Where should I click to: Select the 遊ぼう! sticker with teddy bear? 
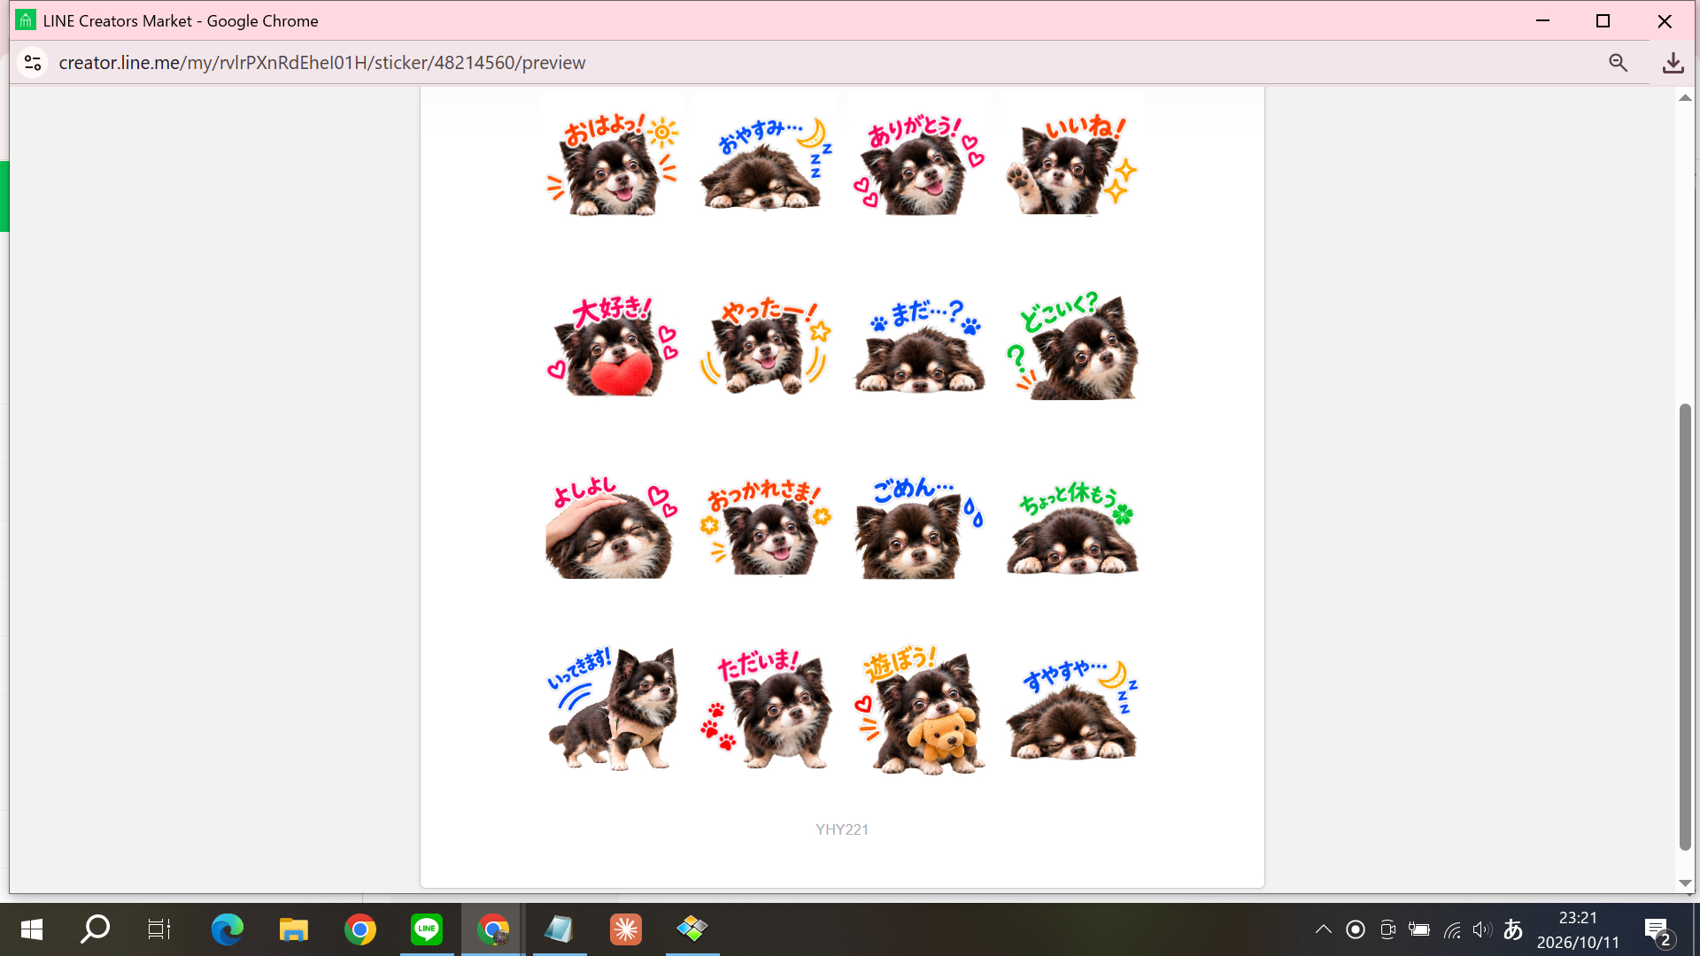(919, 709)
